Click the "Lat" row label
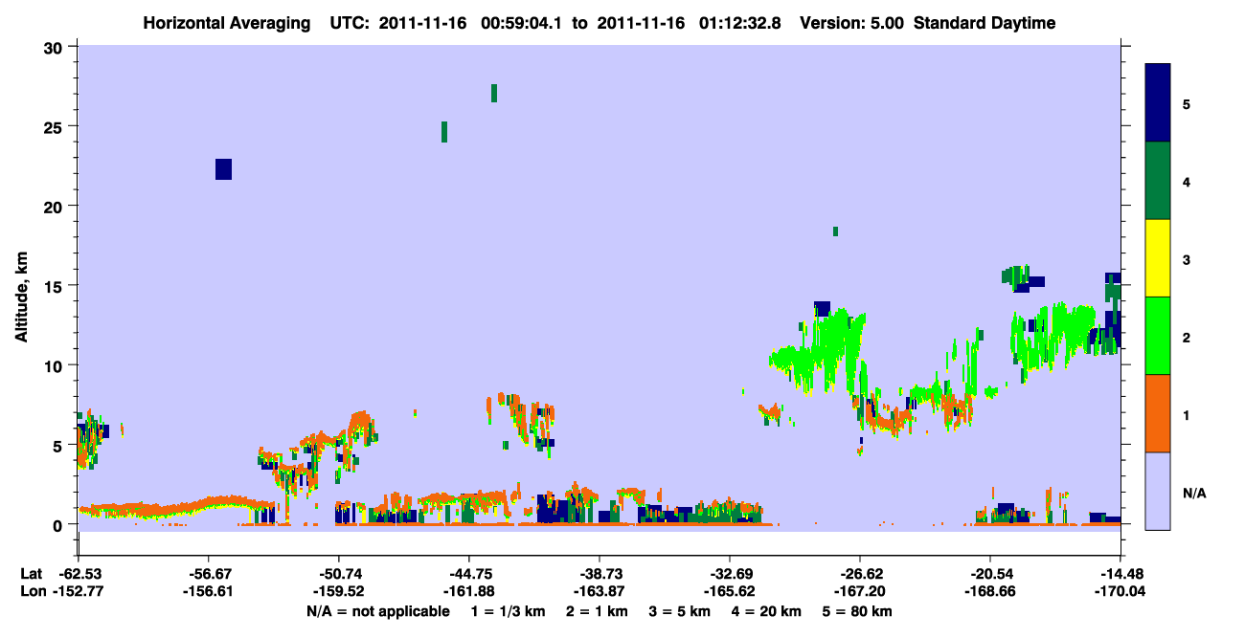 pyautogui.click(x=31, y=574)
